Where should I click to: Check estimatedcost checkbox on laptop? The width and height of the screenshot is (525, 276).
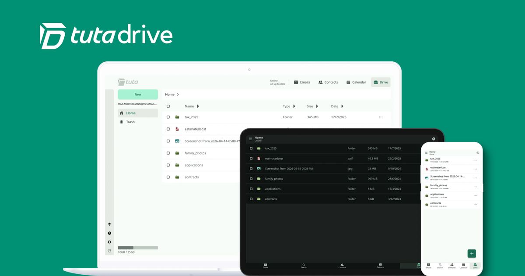pyautogui.click(x=168, y=129)
